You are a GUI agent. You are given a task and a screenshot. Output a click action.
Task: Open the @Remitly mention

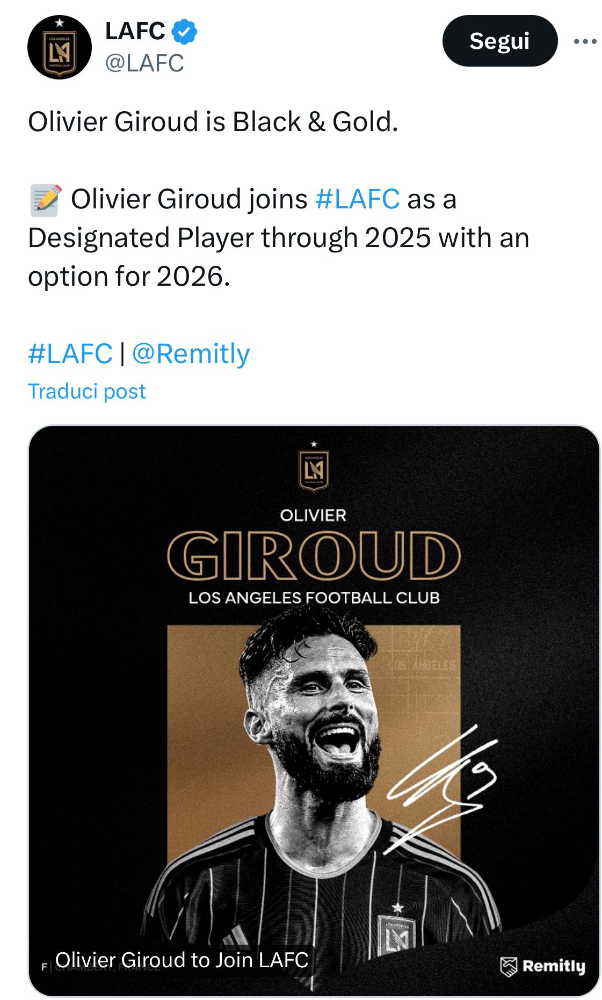pos(191,353)
